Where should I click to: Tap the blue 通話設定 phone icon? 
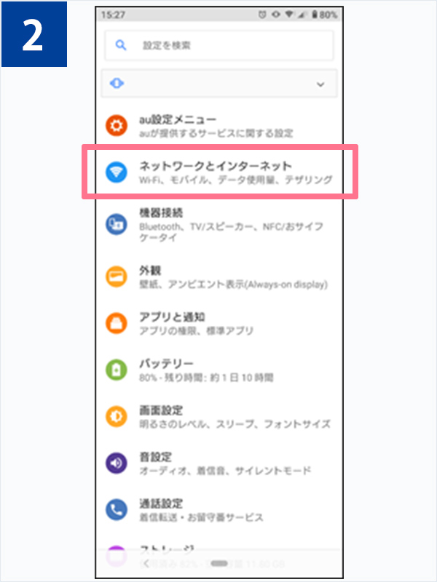(117, 510)
